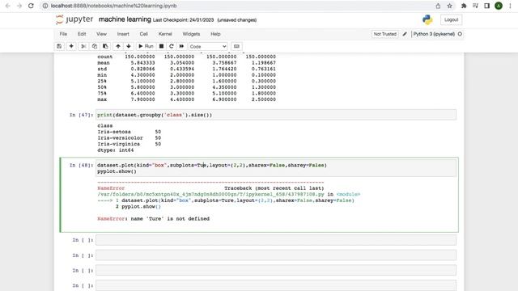
Task: Open the browser media control icon
Action: [x=475, y=6]
